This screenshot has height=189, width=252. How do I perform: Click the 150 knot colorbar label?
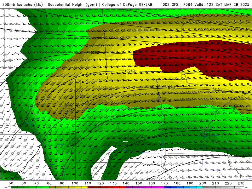[x=139, y=183]
